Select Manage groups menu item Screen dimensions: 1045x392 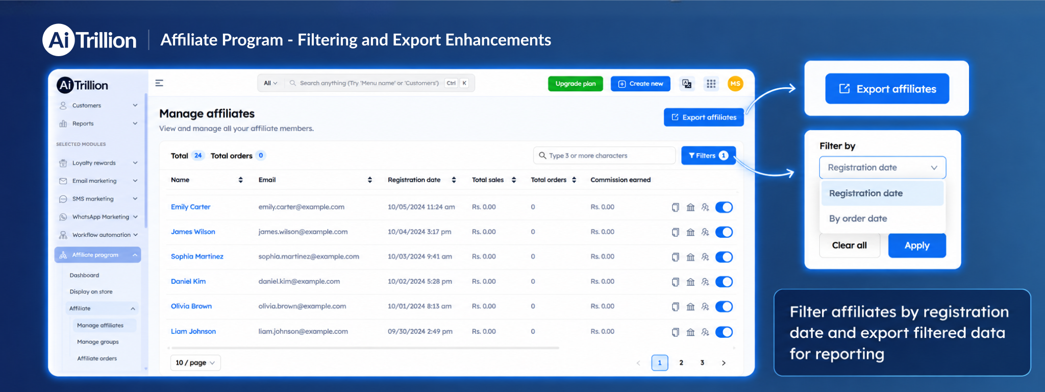pos(98,342)
